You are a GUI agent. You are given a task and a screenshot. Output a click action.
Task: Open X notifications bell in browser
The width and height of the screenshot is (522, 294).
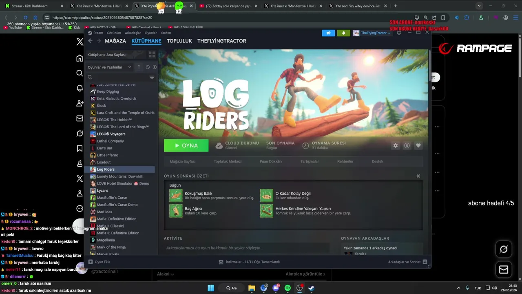[x=80, y=88]
